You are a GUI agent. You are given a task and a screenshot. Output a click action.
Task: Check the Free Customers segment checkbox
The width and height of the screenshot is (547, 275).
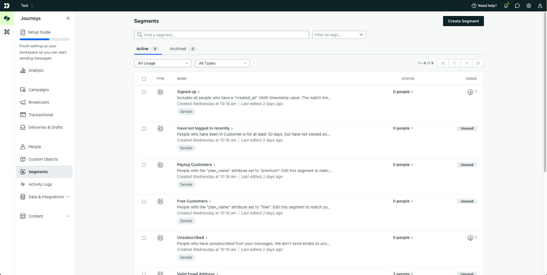144,202
